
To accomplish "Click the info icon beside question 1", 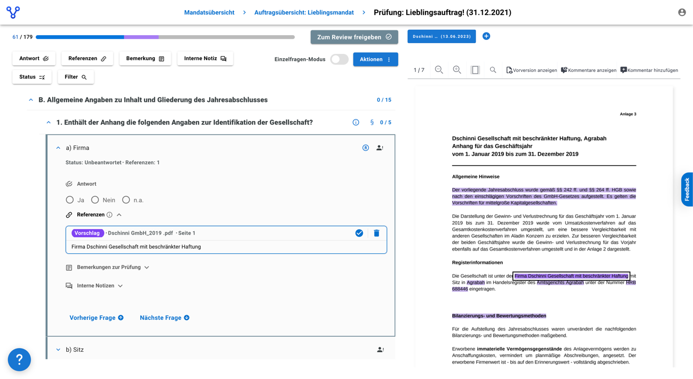I will pyautogui.click(x=356, y=123).
